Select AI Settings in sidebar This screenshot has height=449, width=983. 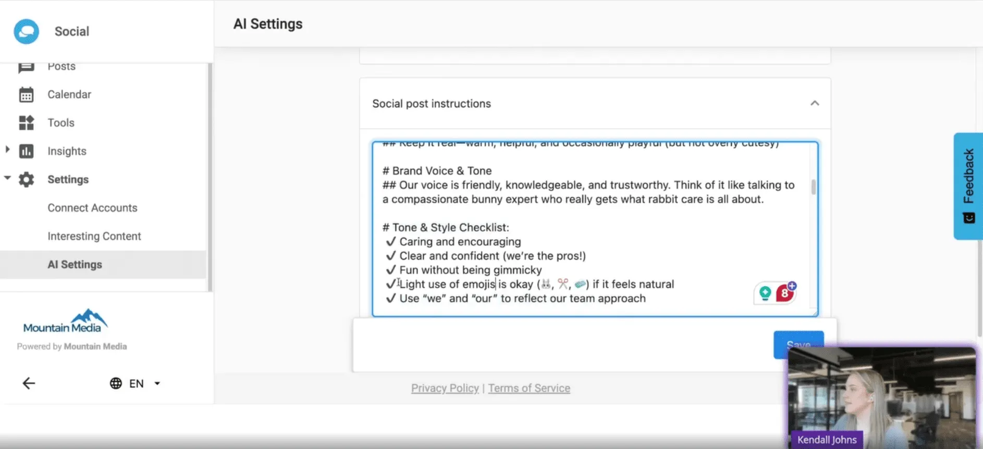click(75, 264)
